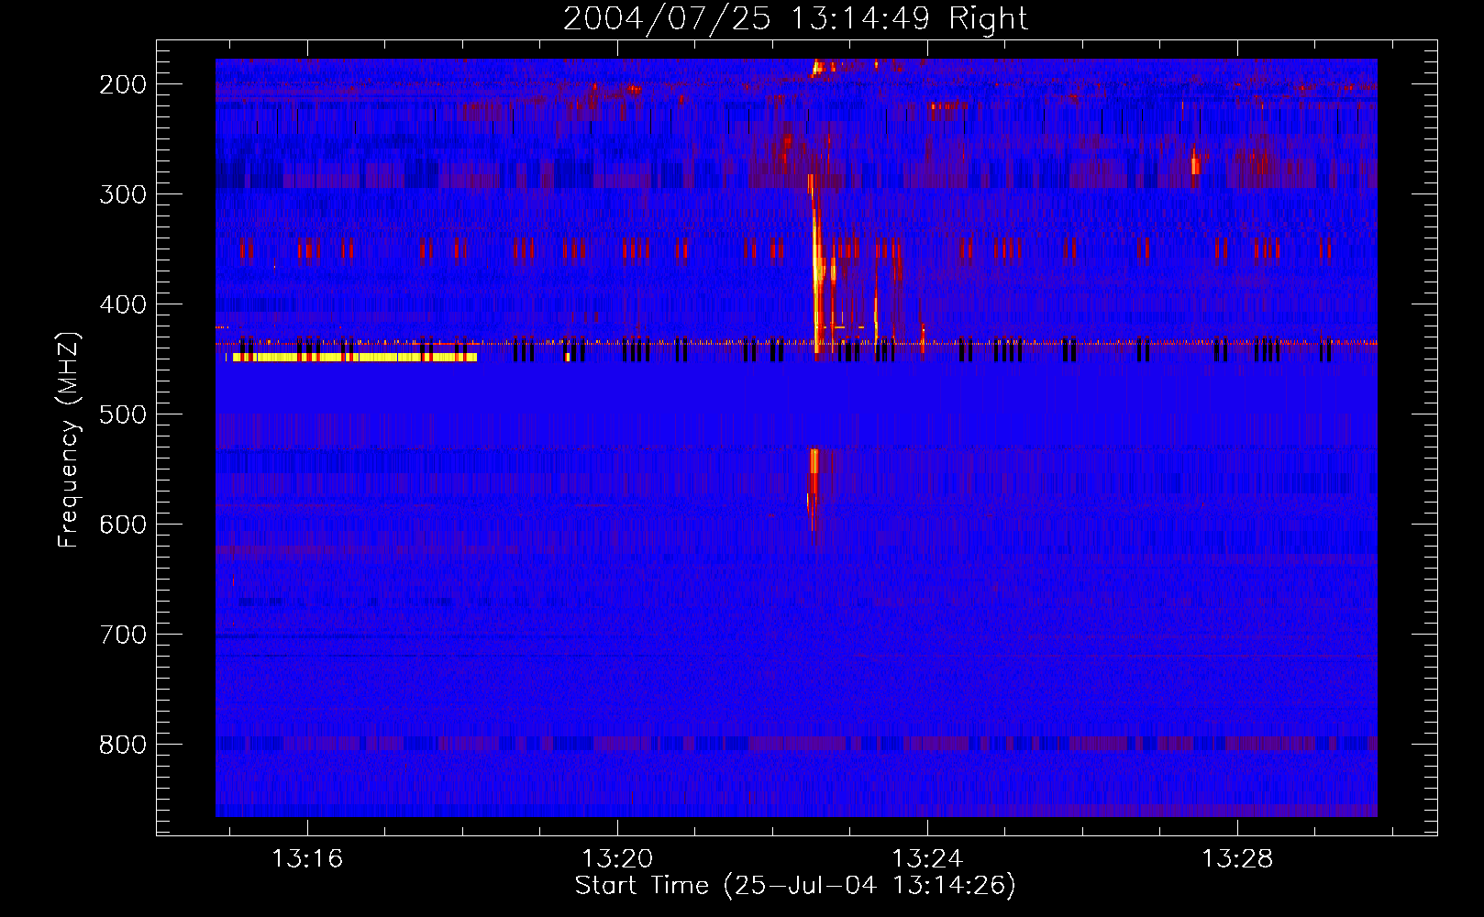Click the 200 frequency tick label
The height and width of the screenshot is (917, 1484).
pyautogui.click(x=123, y=84)
